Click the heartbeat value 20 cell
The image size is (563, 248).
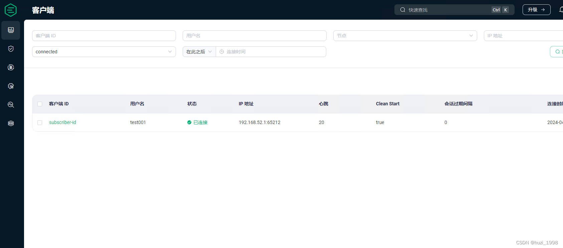(x=322, y=122)
